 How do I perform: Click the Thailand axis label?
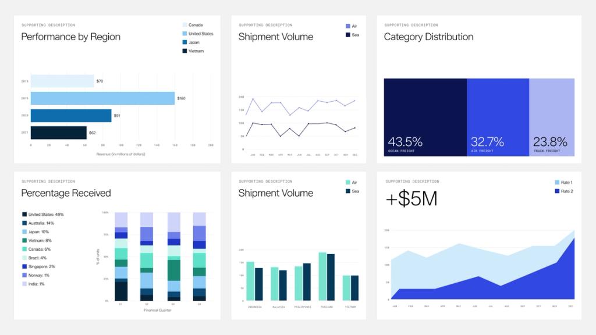pos(327,307)
